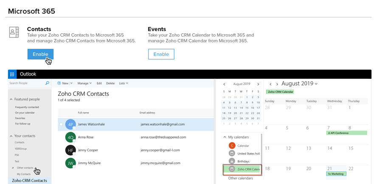
Task: Toggle the Zoho CRM Calendar in My calendars
Action: tap(242, 169)
